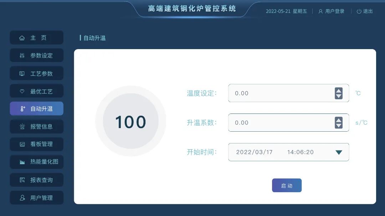The height and width of the screenshot is (216, 385).
Task: Open the 报表查询 report query icon
Action: pos(22,180)
